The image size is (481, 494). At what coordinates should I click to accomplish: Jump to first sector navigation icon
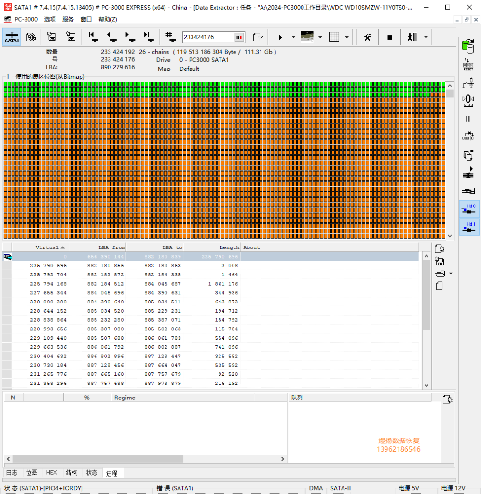(93, 37)
